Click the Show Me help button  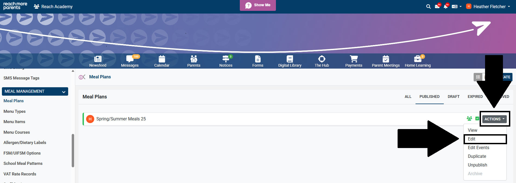pos(258,5)
